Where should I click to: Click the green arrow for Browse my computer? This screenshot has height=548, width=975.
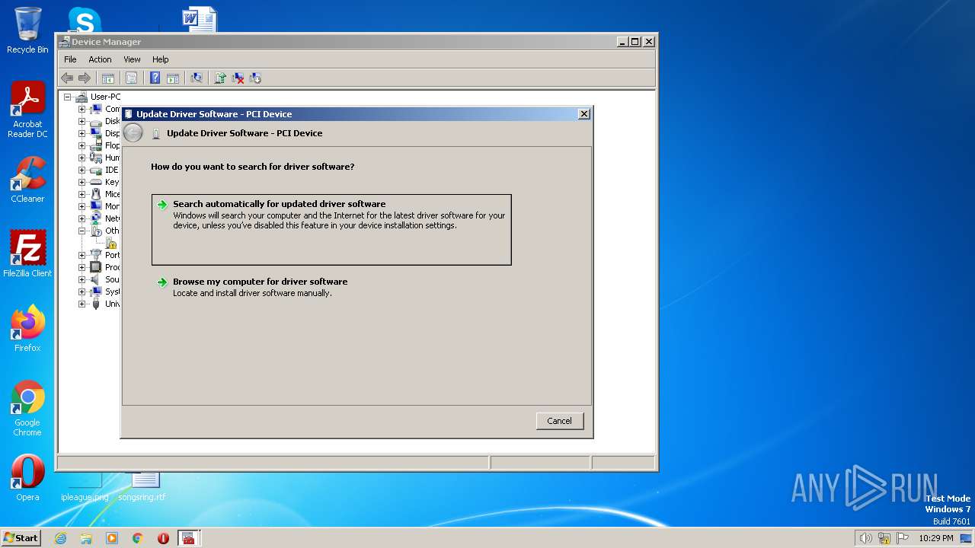coord(161,282)
